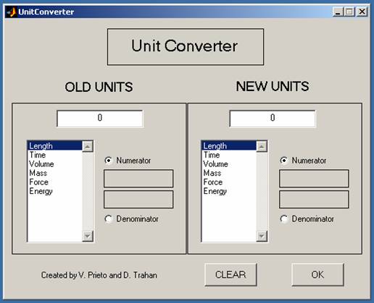374x303 pixels.
Task: Click New Units listbox scroll down arrow
Action: 262,236
